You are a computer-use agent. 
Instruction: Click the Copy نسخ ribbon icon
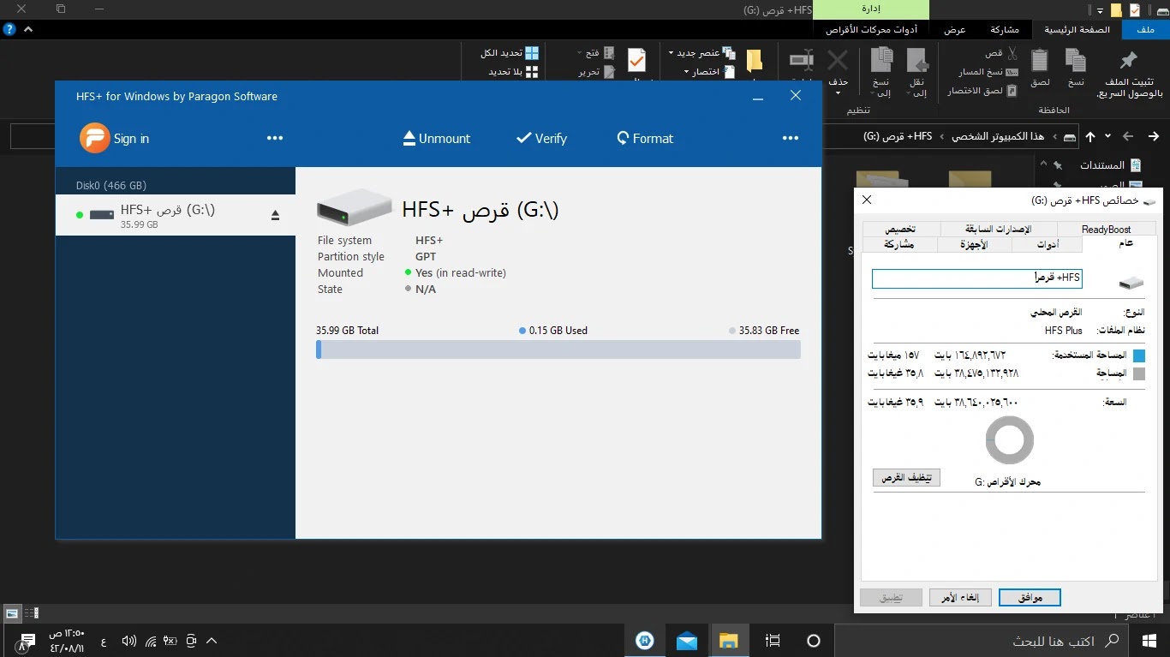pyautogui.click(x=1076, y=61)
